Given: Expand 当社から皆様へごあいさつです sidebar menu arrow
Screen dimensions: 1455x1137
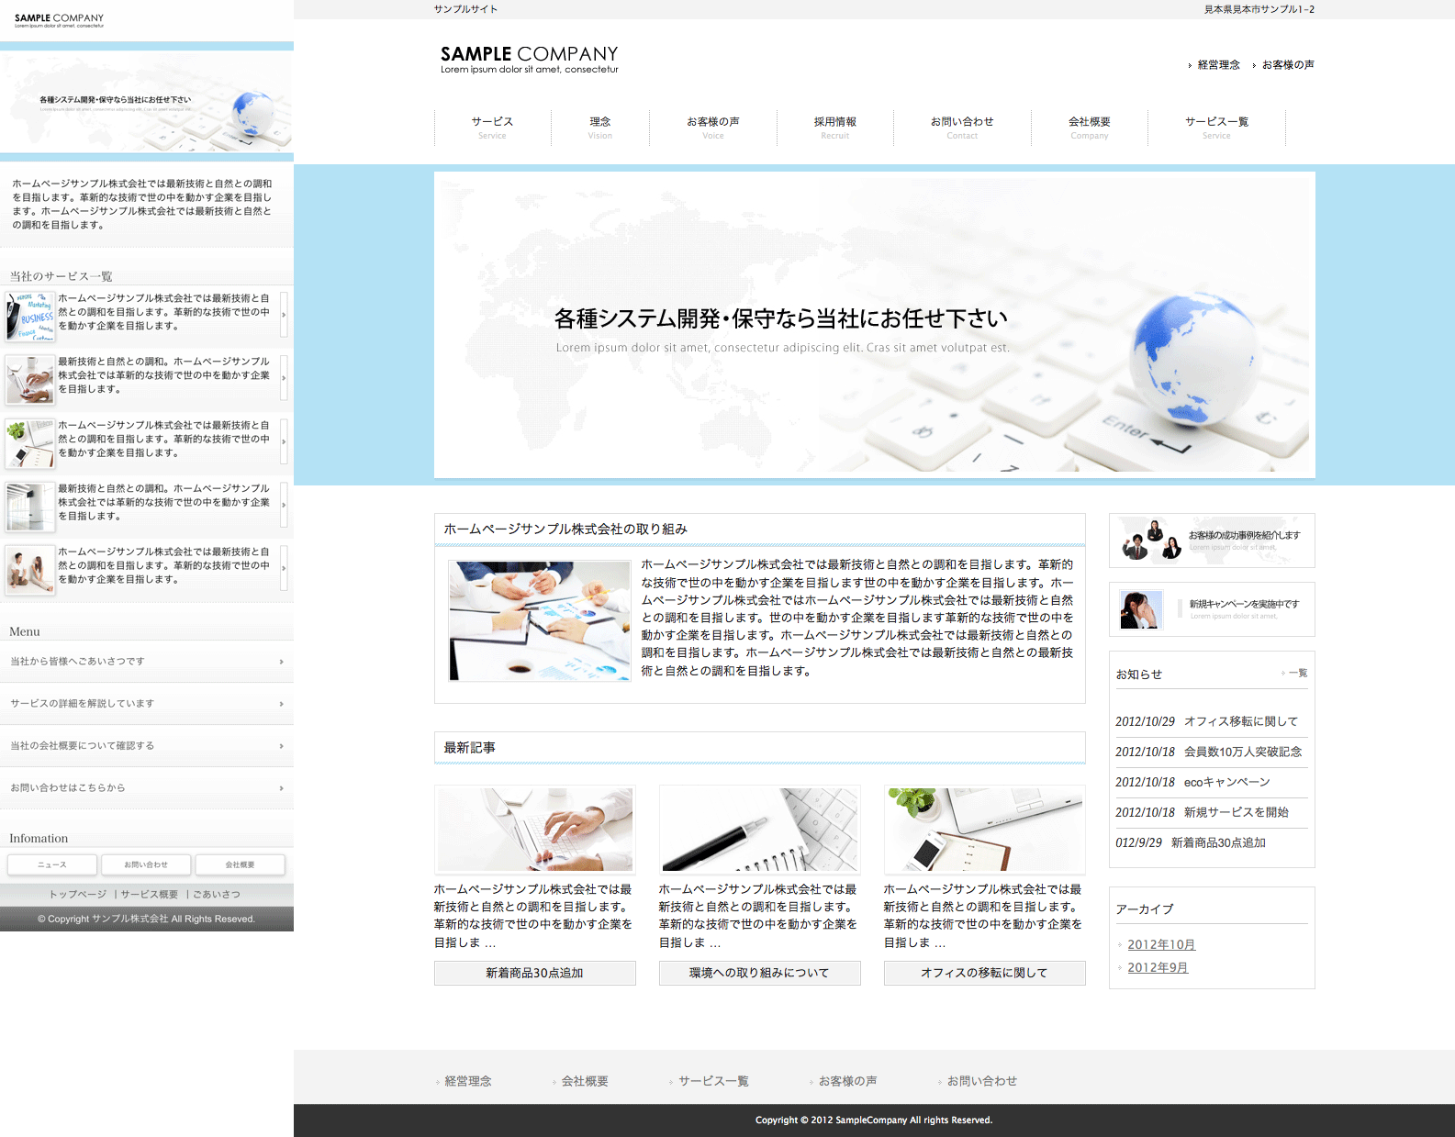Looking at the screenshot, I should point(281,662).
